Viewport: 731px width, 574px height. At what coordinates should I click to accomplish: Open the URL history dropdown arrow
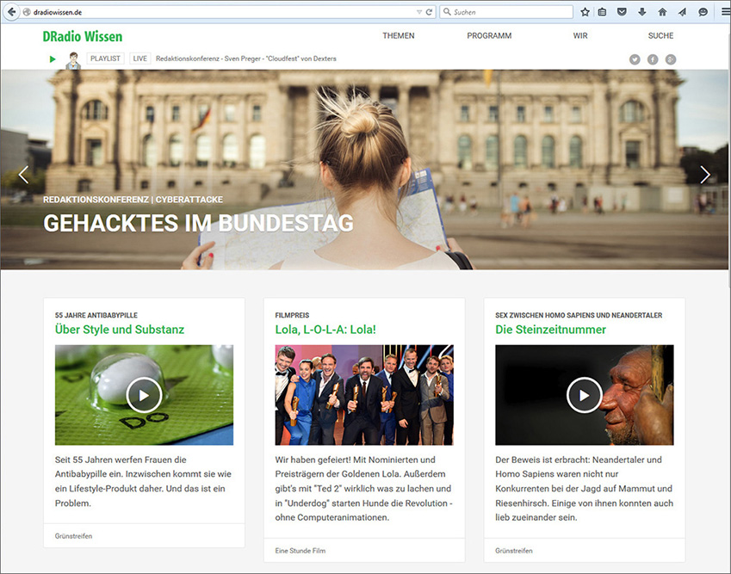click(418, 12)
